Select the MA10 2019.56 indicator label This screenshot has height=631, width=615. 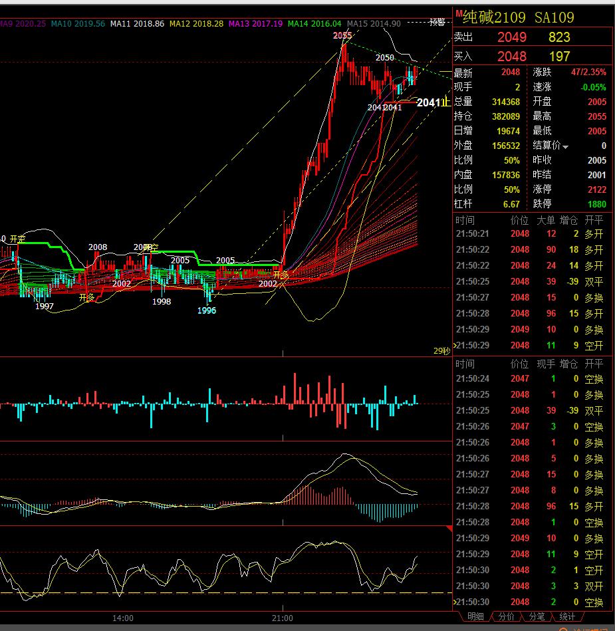pyautogui.click(x=78, y=24)
